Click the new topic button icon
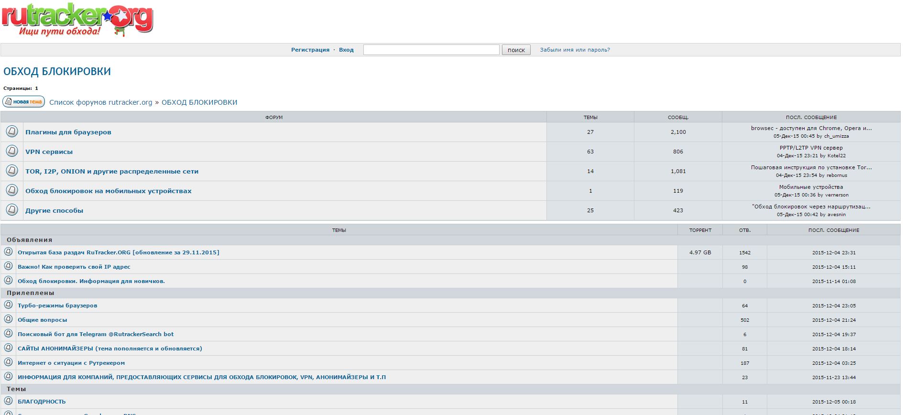905x415 pixels. coord(23,102)
